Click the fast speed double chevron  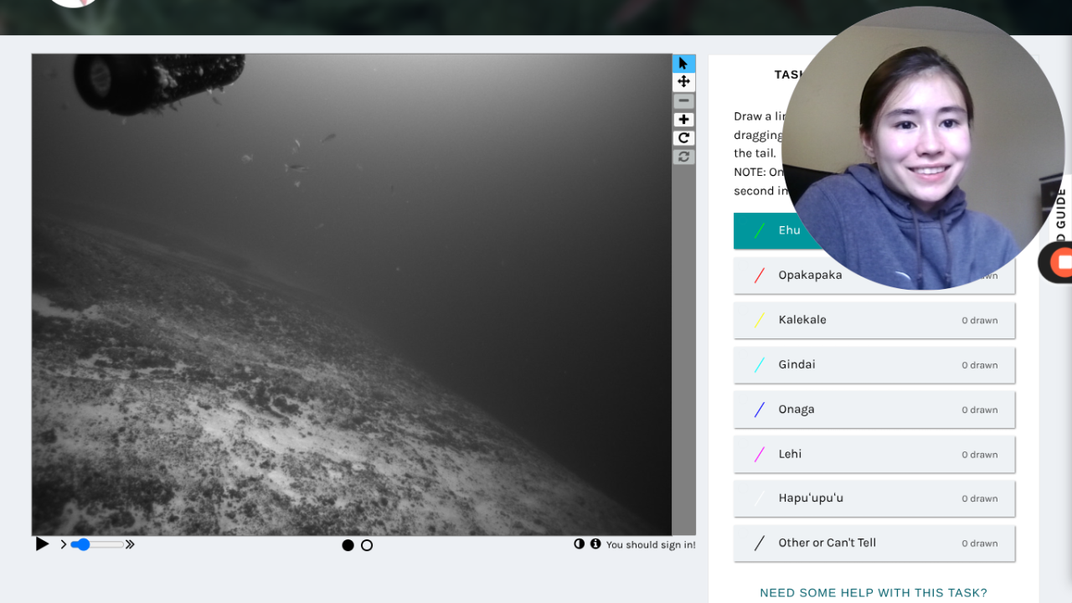coord(130,544)
